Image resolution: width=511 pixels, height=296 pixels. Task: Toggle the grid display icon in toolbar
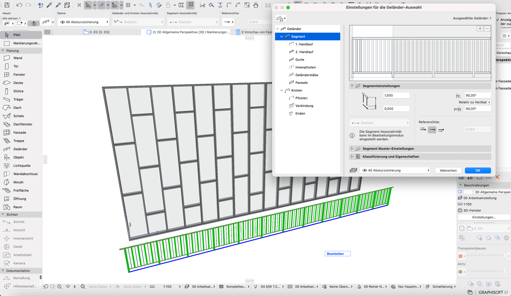(x=128, y=5)
